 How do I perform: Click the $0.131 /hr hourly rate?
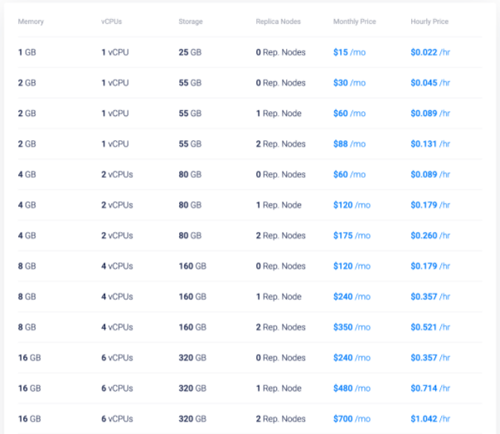pyautogui.click(x=430, y=144)
